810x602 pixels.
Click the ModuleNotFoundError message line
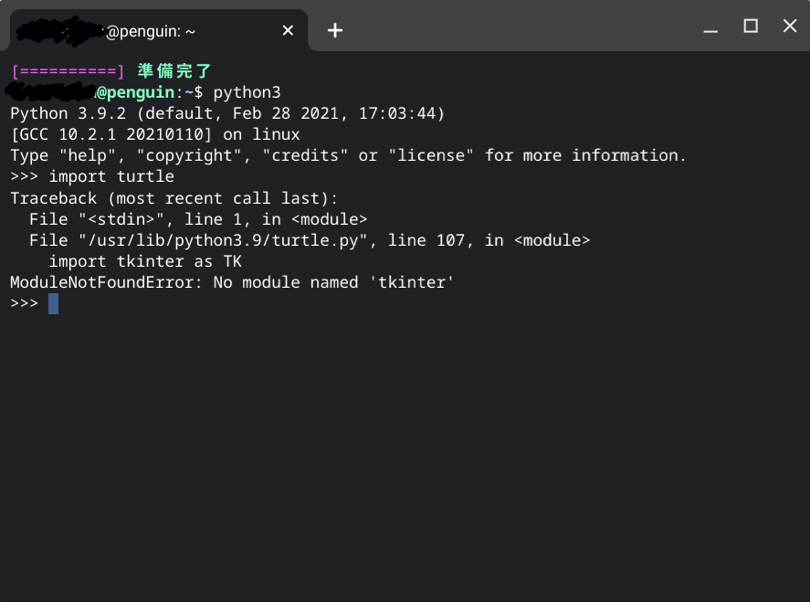[x=232, y=282]
